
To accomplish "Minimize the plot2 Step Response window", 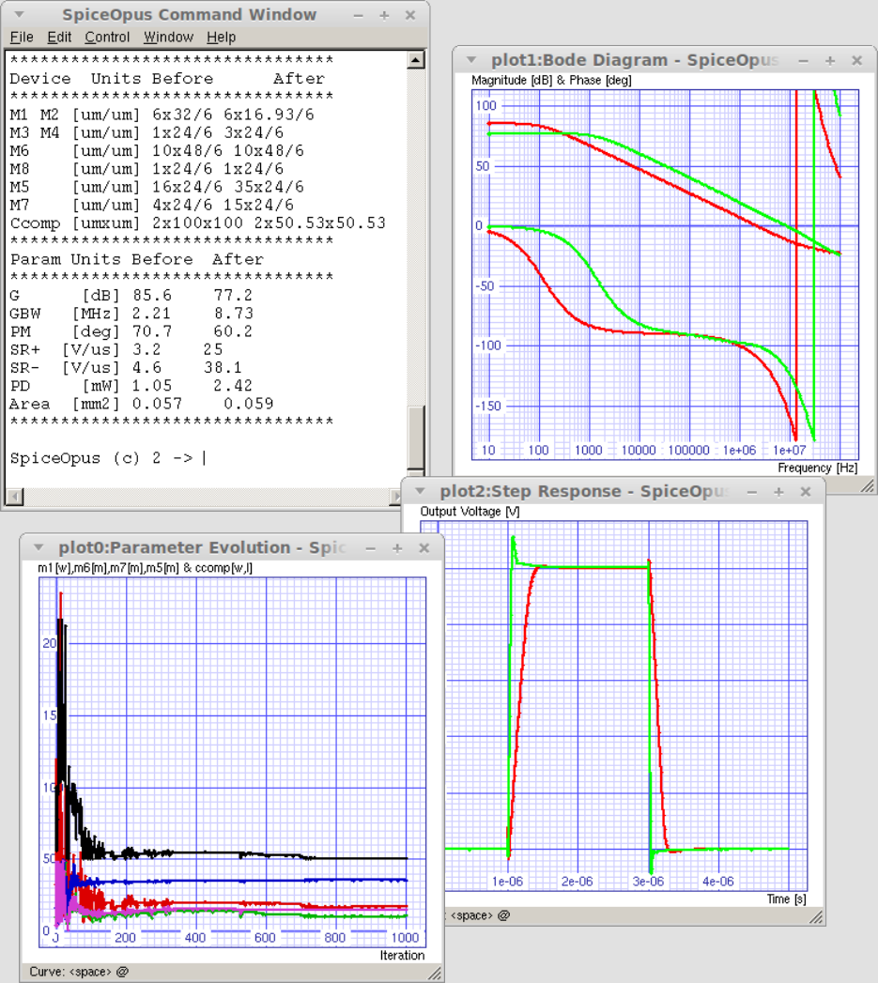I will pyautogui.click(x=752, y=492).
